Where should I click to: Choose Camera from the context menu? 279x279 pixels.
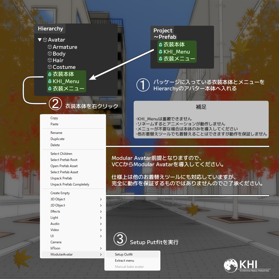click(x=73, y=242)
